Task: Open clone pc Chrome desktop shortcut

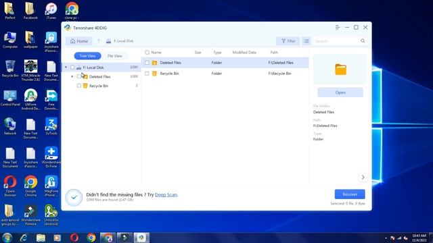Action: [72, 11]
